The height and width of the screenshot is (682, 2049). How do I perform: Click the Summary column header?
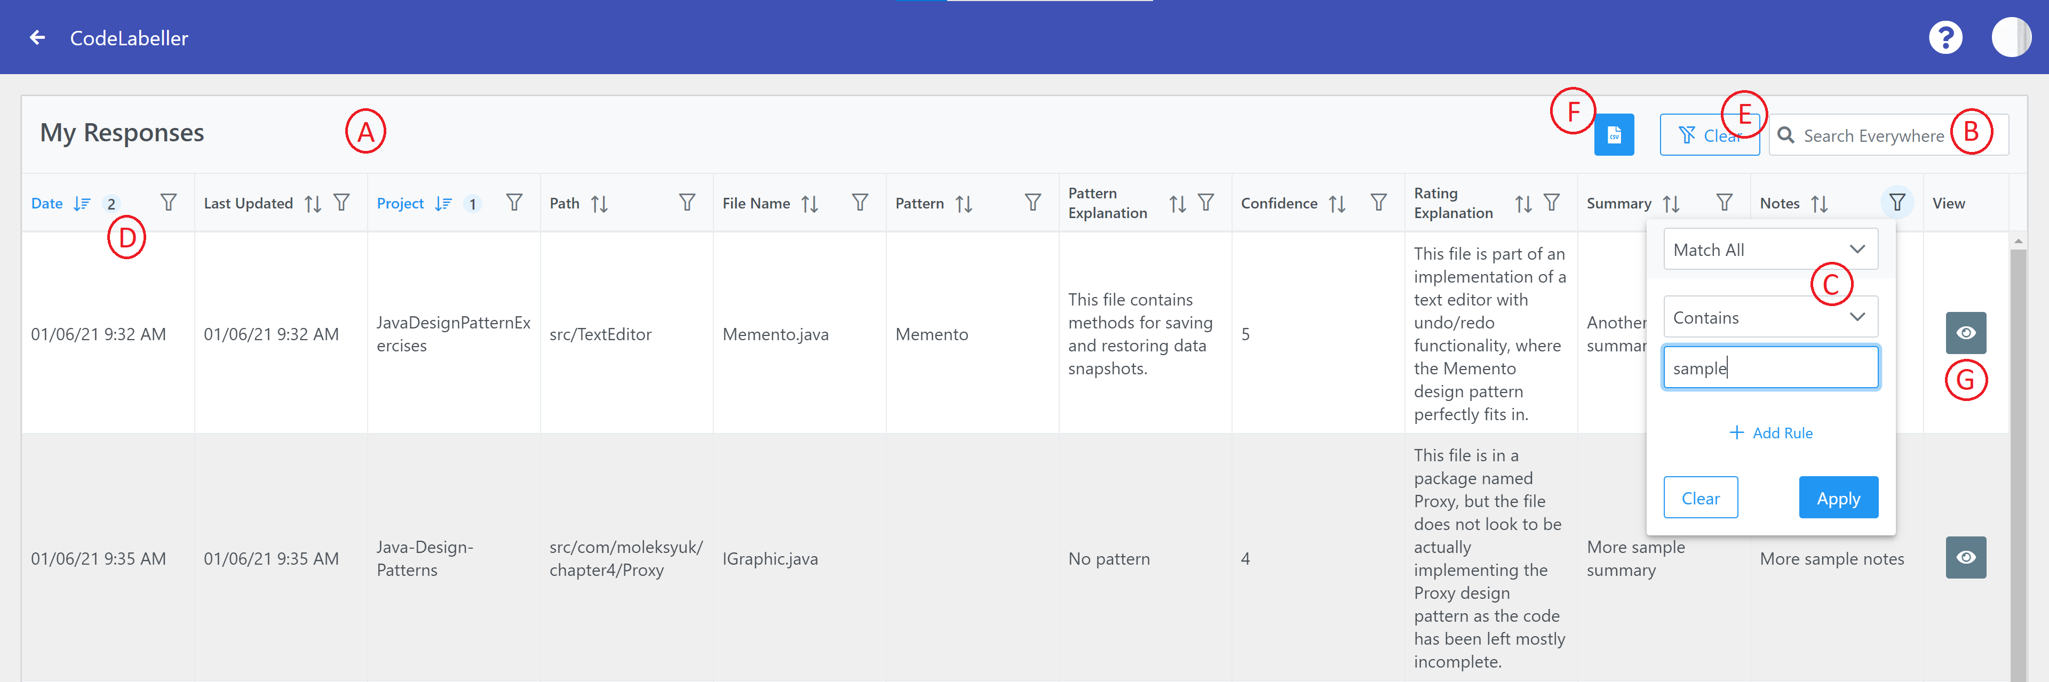click(x=1619, y=204)
